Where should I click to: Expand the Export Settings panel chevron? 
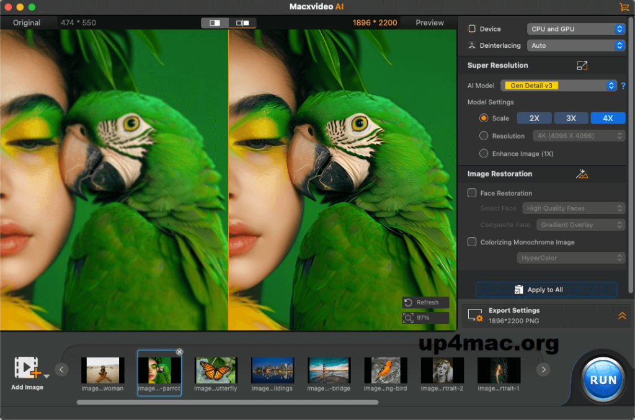click(x=622, y=316)
